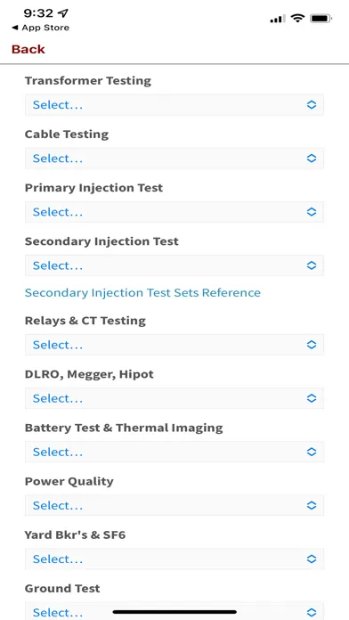Tap the battery icon in status bar
Screen dimensions: 349x620
321,18
